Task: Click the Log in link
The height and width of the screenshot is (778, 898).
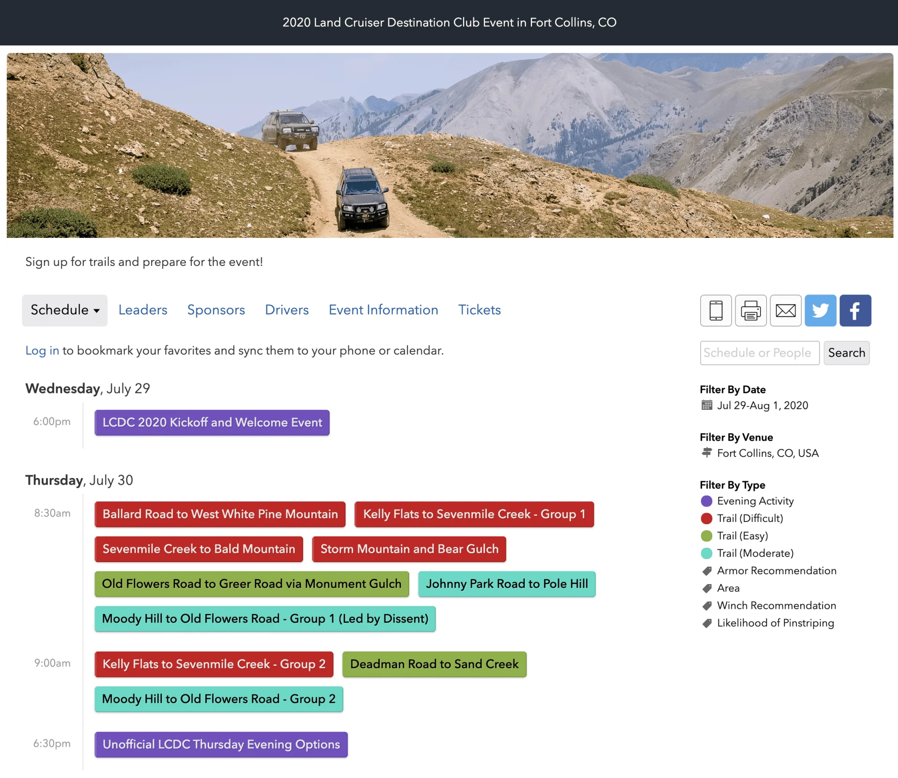Action: point(42,350)
